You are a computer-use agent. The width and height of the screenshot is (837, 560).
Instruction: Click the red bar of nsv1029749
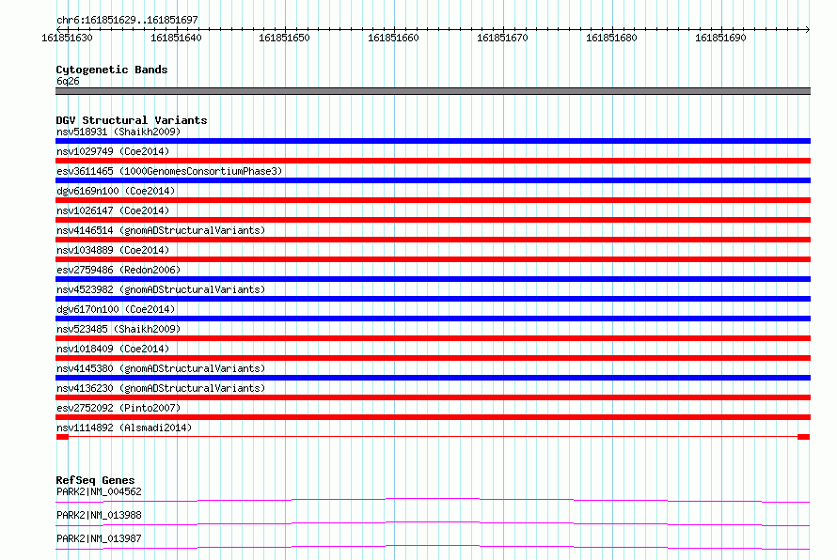[433, 161]
